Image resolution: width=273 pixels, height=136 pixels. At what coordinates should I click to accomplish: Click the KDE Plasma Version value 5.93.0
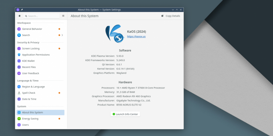click(120, 56)
